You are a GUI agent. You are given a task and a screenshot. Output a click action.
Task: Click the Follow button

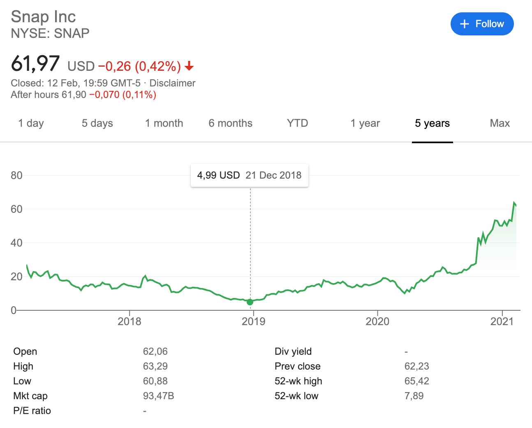click(482, 24)
